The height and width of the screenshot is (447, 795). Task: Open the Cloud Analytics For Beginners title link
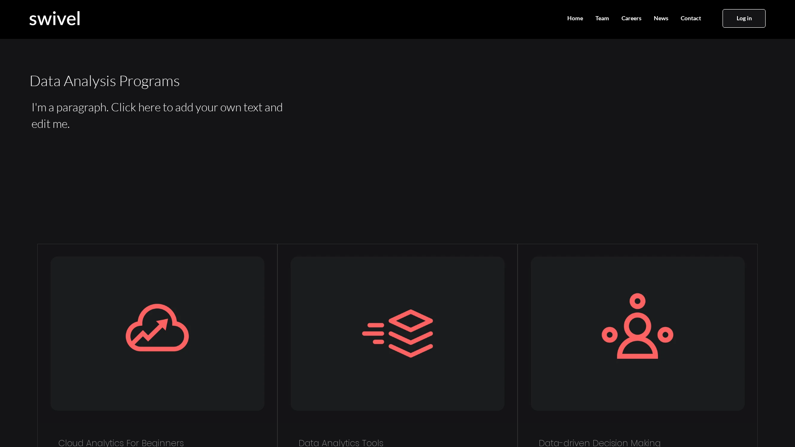pos(121,442)
